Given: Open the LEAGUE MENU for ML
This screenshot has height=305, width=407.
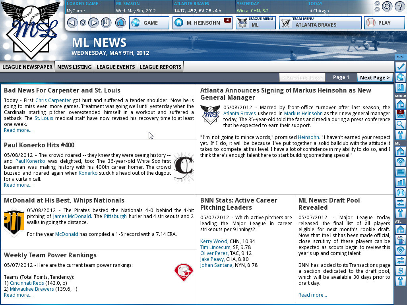Looking at the screenshot, I should click(x=256, y=23).
